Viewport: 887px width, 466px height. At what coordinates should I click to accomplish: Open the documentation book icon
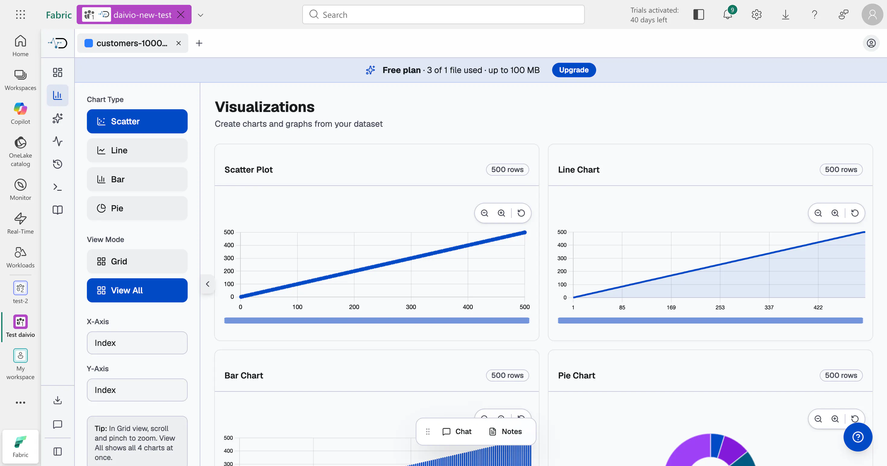pyautogui.click(x=58, y=210)
